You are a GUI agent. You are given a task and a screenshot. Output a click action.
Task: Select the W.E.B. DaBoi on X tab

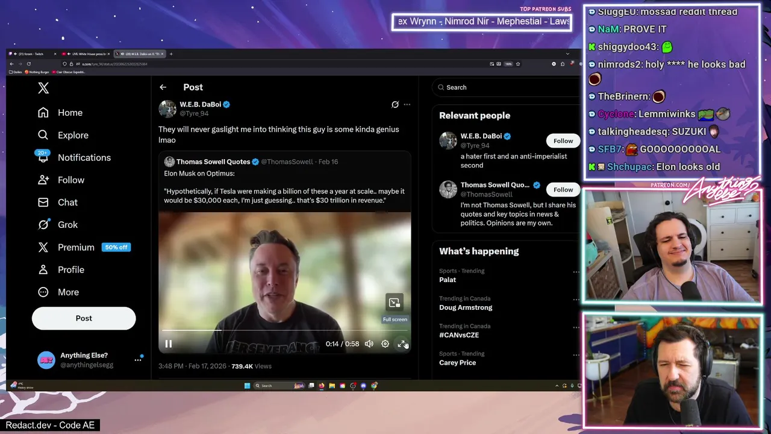[x=139, y=54]
